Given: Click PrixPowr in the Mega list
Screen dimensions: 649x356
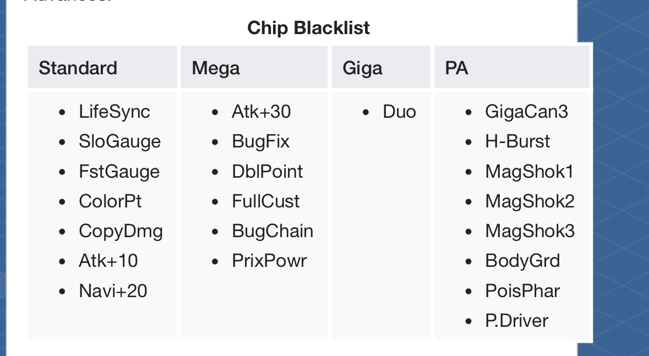Looking at the screenshot, I should tap(269, 261).
